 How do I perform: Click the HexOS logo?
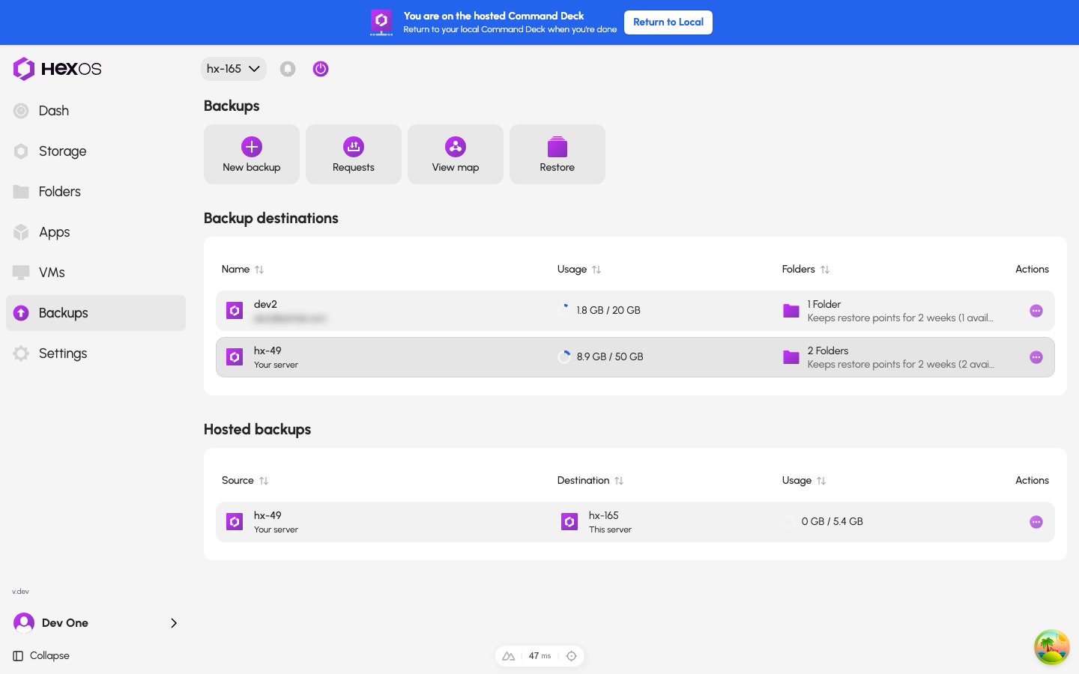[x=57, y=69]
